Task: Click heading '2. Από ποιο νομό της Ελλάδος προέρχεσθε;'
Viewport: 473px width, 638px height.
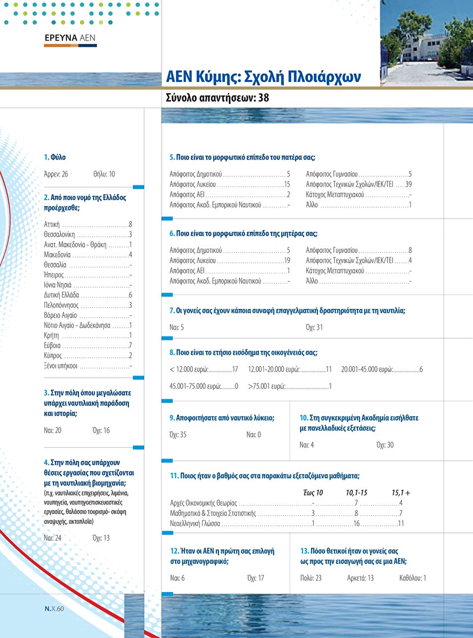Action: click(85, 203)
